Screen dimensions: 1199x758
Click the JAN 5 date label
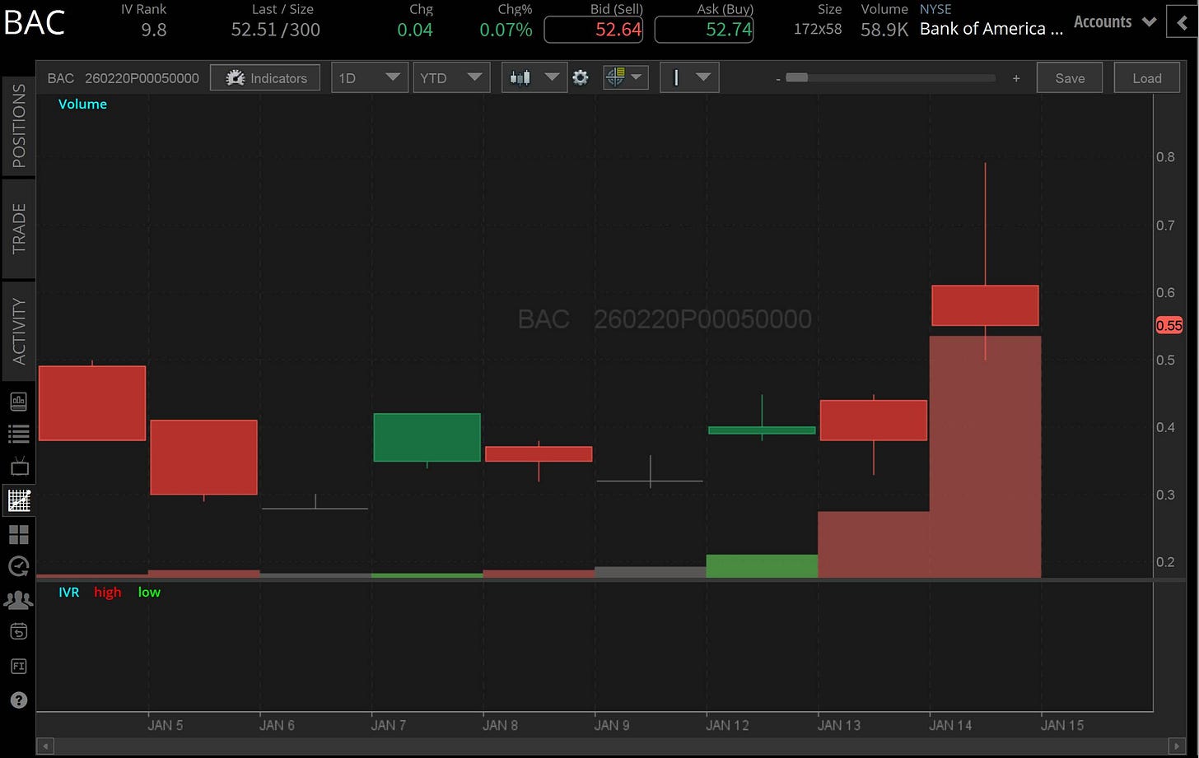point(166,725)
